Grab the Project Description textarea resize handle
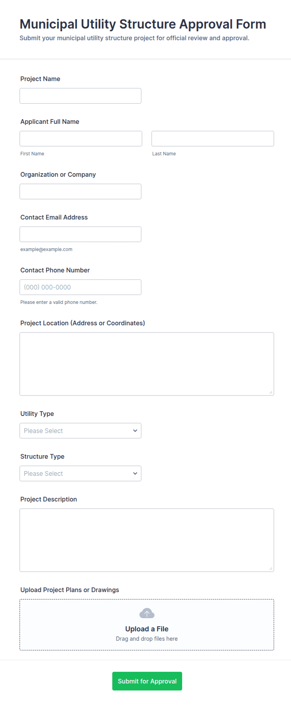Image resolution: width=291 pixels, height=706 pixels. [x=271, y=568]
